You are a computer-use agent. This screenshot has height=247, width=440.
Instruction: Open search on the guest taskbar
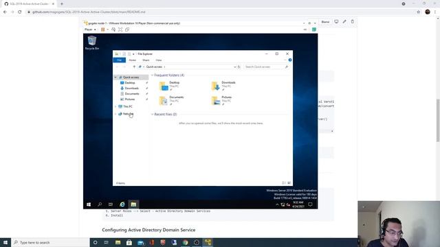click(x=100, y=204)
